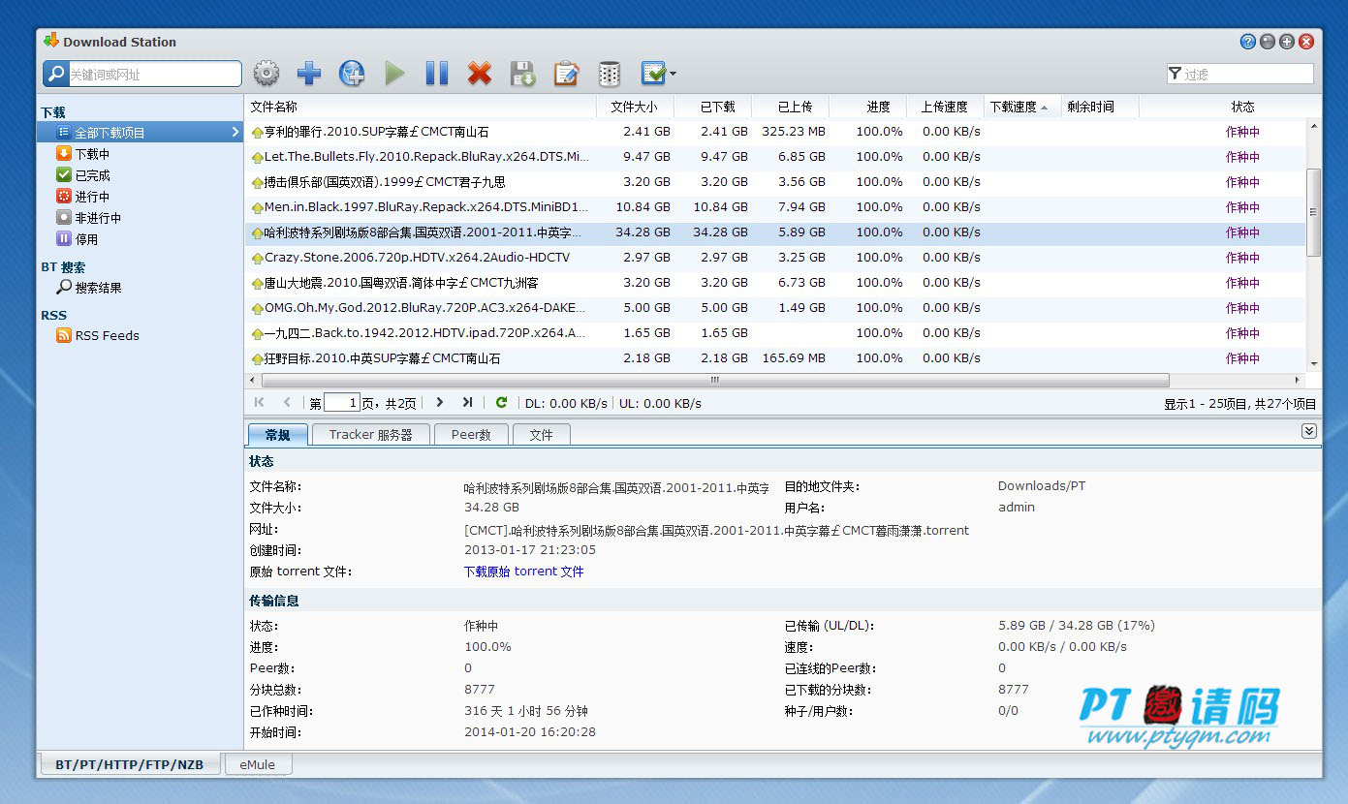Select 全部下载项目 in the sidebar
The width and height of the screenshot is (1348, 804).
140,133
